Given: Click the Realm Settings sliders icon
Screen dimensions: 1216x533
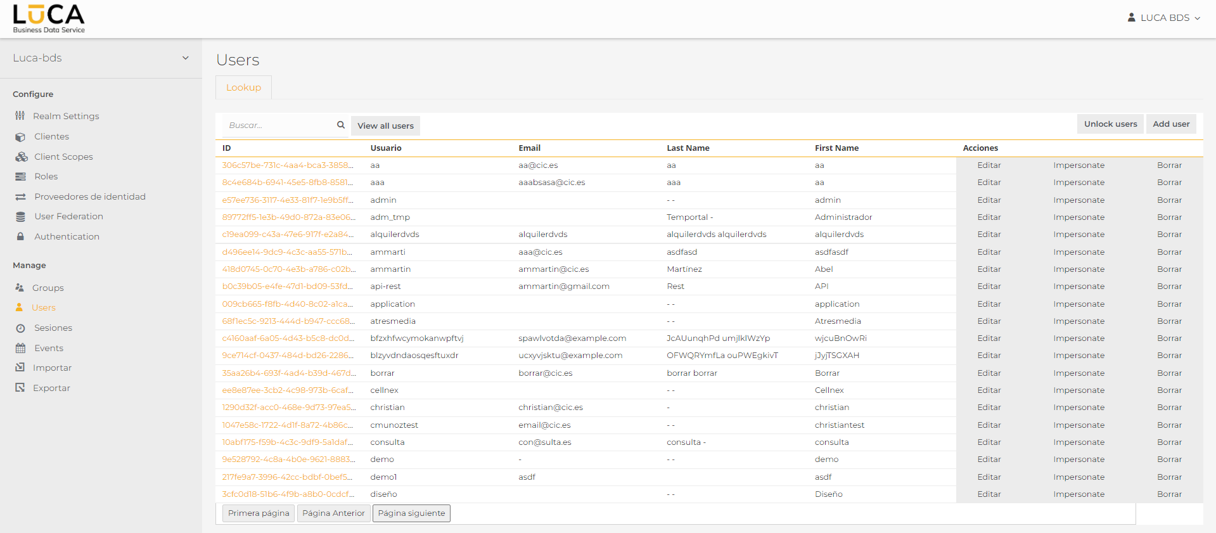Looking at the screenshot, I should 20,116.
